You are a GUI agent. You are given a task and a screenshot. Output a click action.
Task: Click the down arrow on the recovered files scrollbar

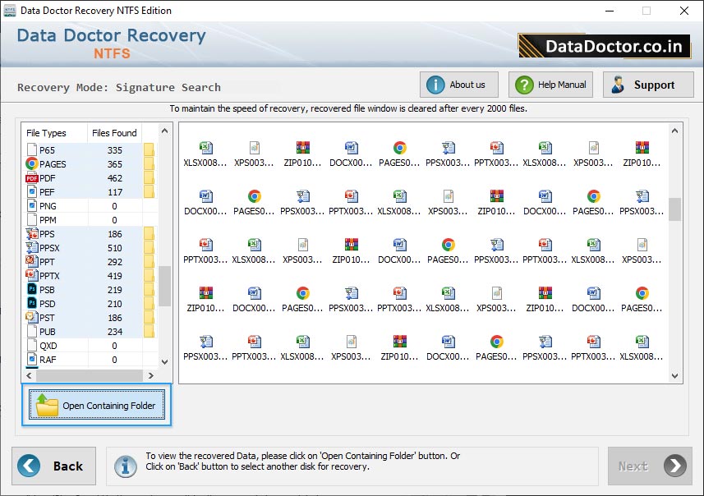(x=675, y=376)
